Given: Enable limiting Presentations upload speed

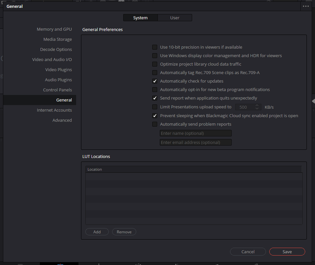Looking at the screenshot, I should point(155,107).
